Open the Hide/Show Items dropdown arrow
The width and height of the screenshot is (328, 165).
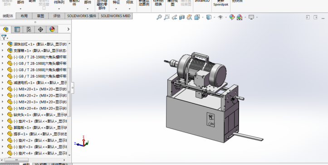[226, 17]
